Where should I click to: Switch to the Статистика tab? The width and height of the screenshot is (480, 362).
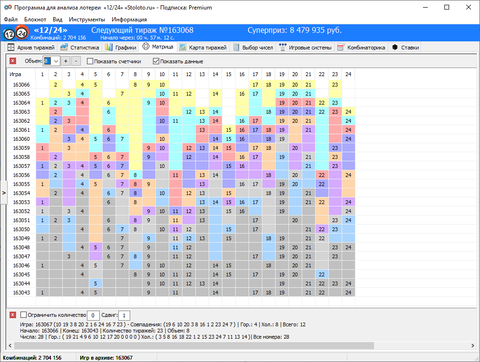click(80, 48)
